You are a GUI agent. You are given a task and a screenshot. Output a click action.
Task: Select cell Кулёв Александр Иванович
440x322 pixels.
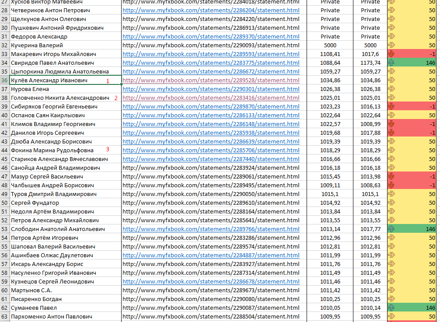[65, 80]
